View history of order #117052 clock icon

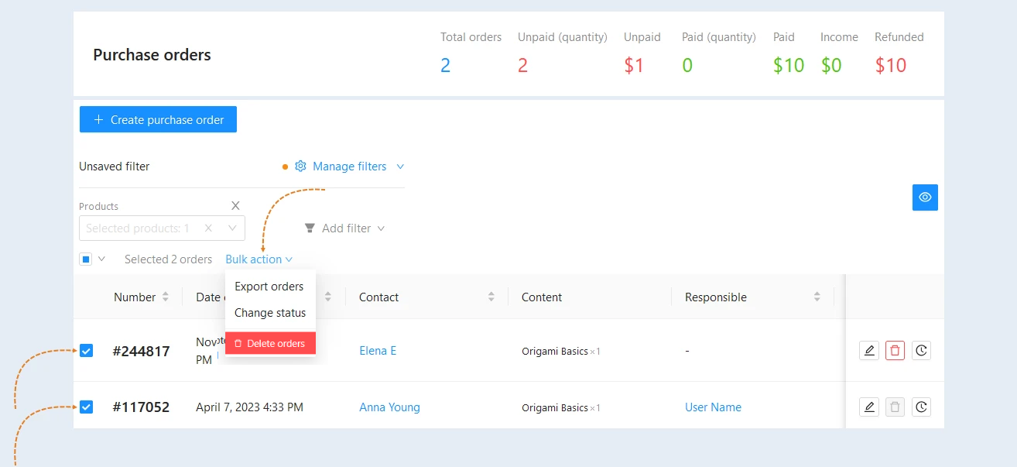[921, 407]
